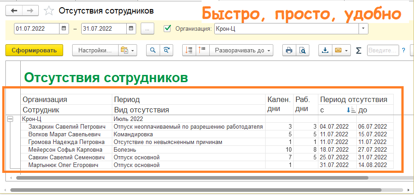414x195 pixels.
Task: Go forward with the right arrow button
Action: click(x=30, y=10)
